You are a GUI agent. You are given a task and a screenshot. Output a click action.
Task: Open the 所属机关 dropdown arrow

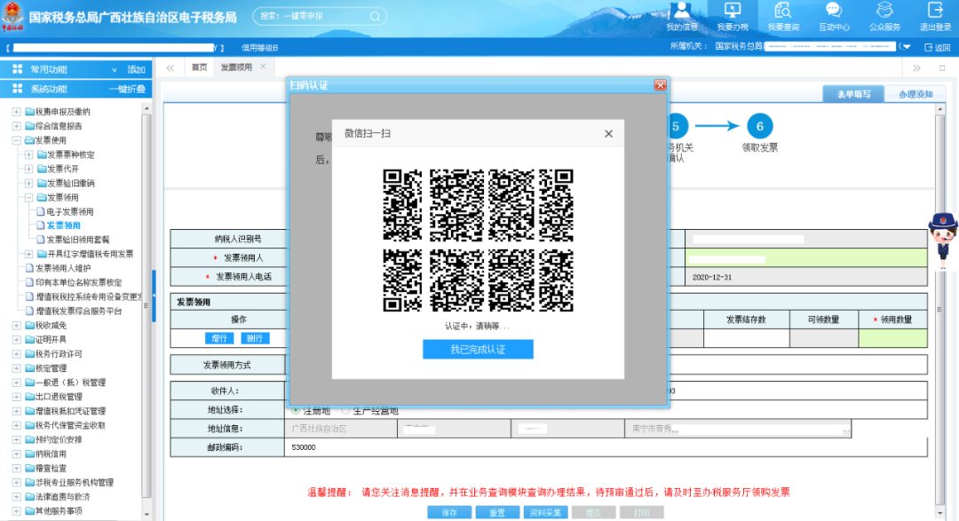pyautogui.click(x=907, y=47)
